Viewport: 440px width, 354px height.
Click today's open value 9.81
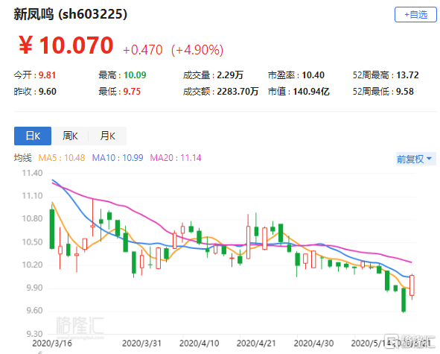pyautogui.click(x=47, y=75)
